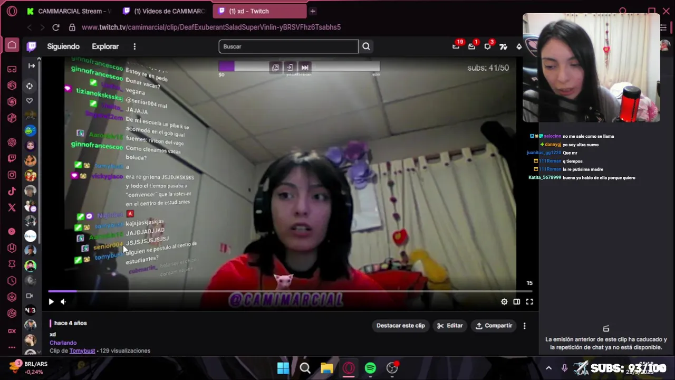Open a new browser tab
675x380 pixels.
click(x=313, y=11)
